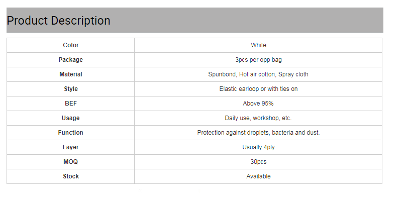
Task: Click the 30pcs value
Action: (x=258, y=162)
